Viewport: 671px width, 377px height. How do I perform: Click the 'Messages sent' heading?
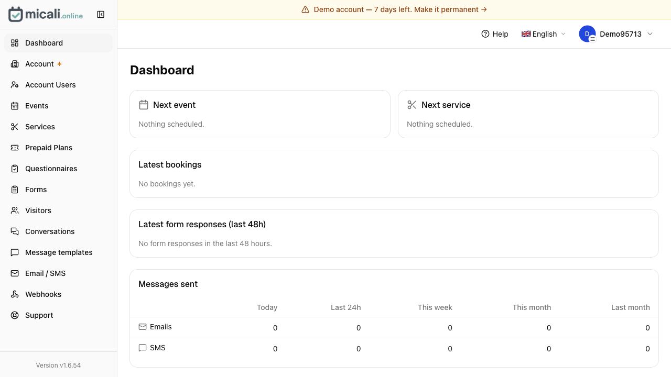tap(168, 284)
